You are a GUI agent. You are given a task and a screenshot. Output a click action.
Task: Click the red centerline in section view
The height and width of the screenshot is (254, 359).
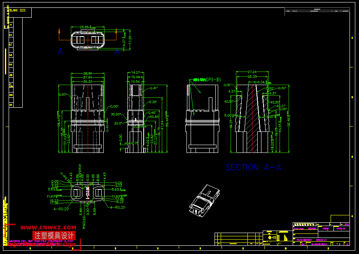coord(251,119)
